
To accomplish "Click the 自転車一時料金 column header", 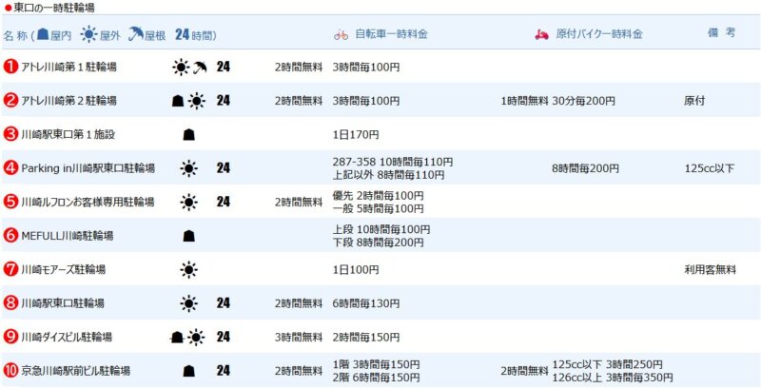I will [x=392, y=34].
